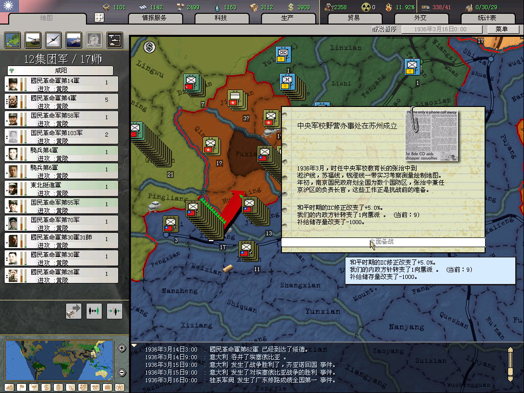The width and height of the screenshot is (524, 393).
Task: Click the 咸阳 province name button
Action: (x=60, y=71)
